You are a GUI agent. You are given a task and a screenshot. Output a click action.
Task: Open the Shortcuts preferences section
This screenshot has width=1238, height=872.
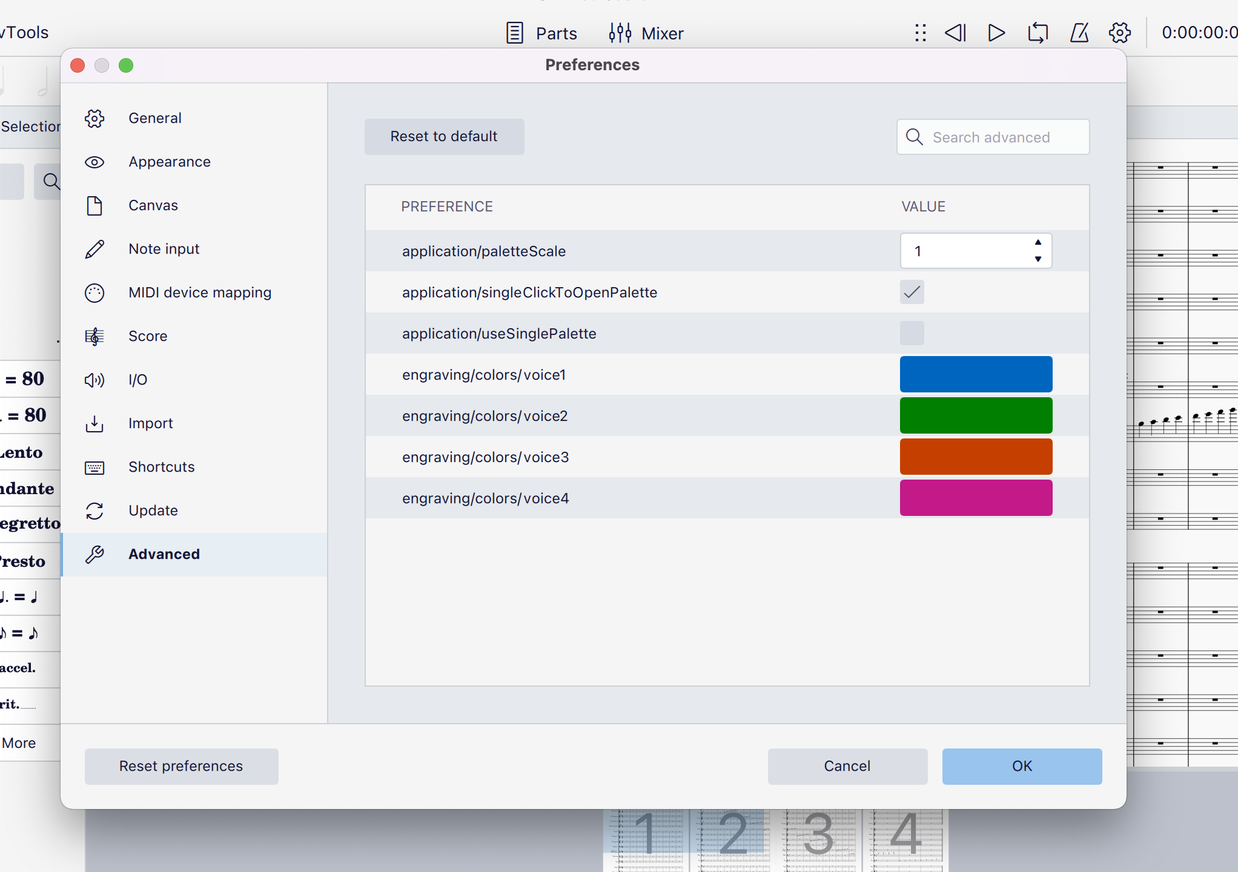(x=161, y=466)
